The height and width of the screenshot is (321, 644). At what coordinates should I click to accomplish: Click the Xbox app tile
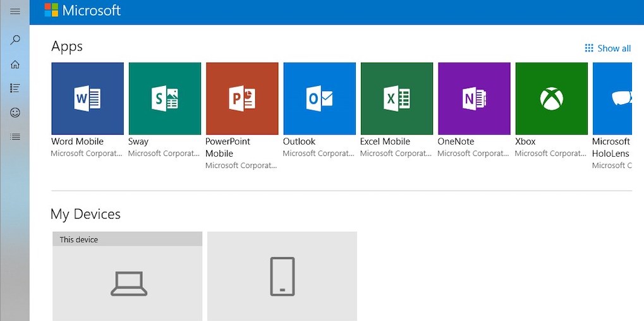pos(551,99)
